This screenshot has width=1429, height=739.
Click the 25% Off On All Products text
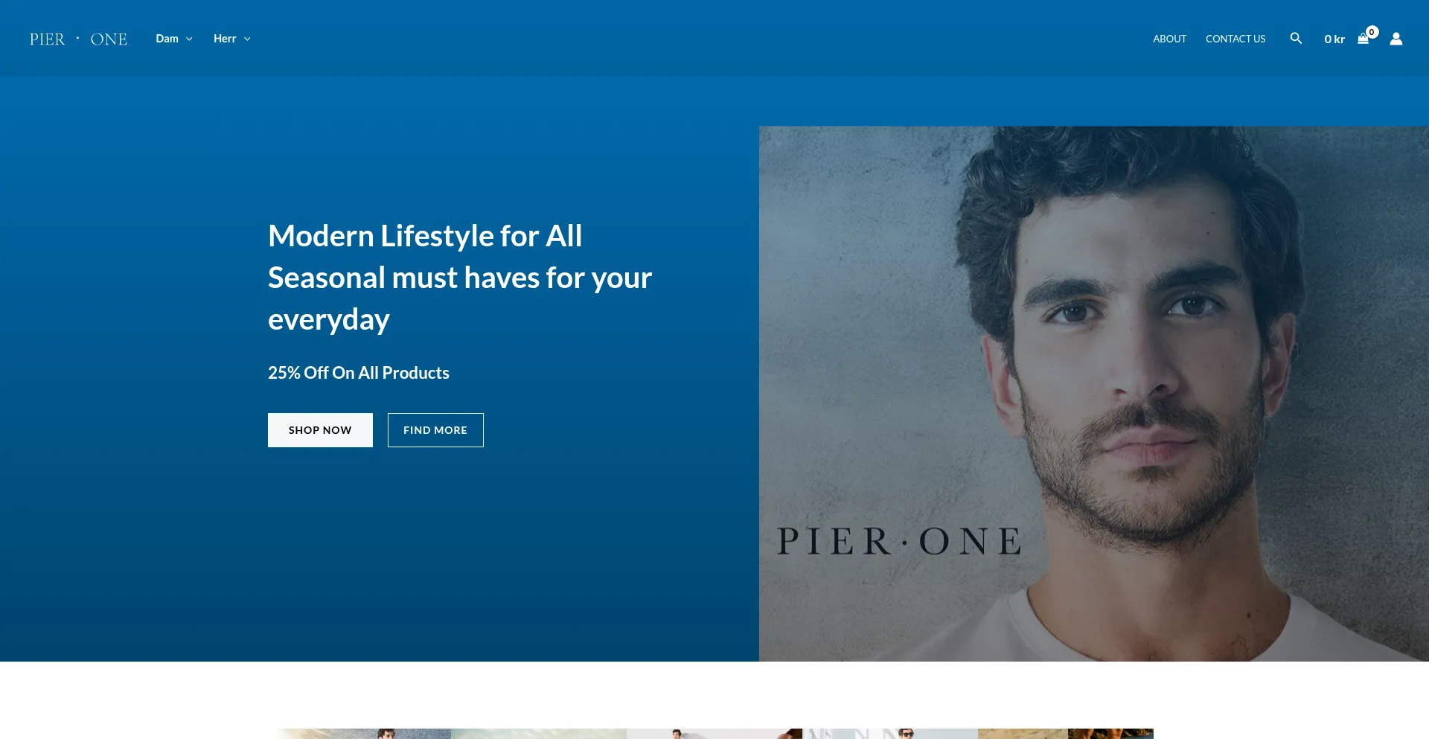pos(358,373)
